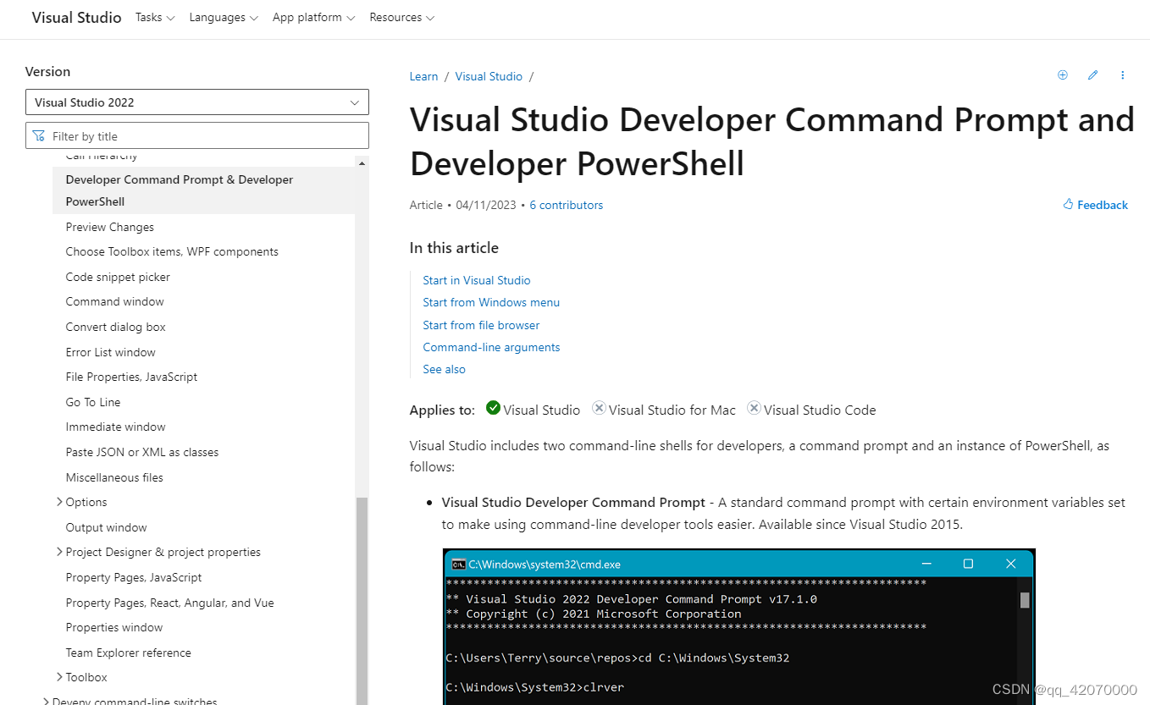Open the edit pencil icon for this article
This screenshot has width=1150, height=705.
pos(1092,75)
